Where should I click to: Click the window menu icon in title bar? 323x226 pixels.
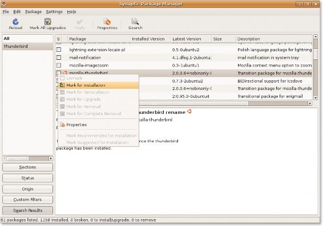(x=3, y=3)
